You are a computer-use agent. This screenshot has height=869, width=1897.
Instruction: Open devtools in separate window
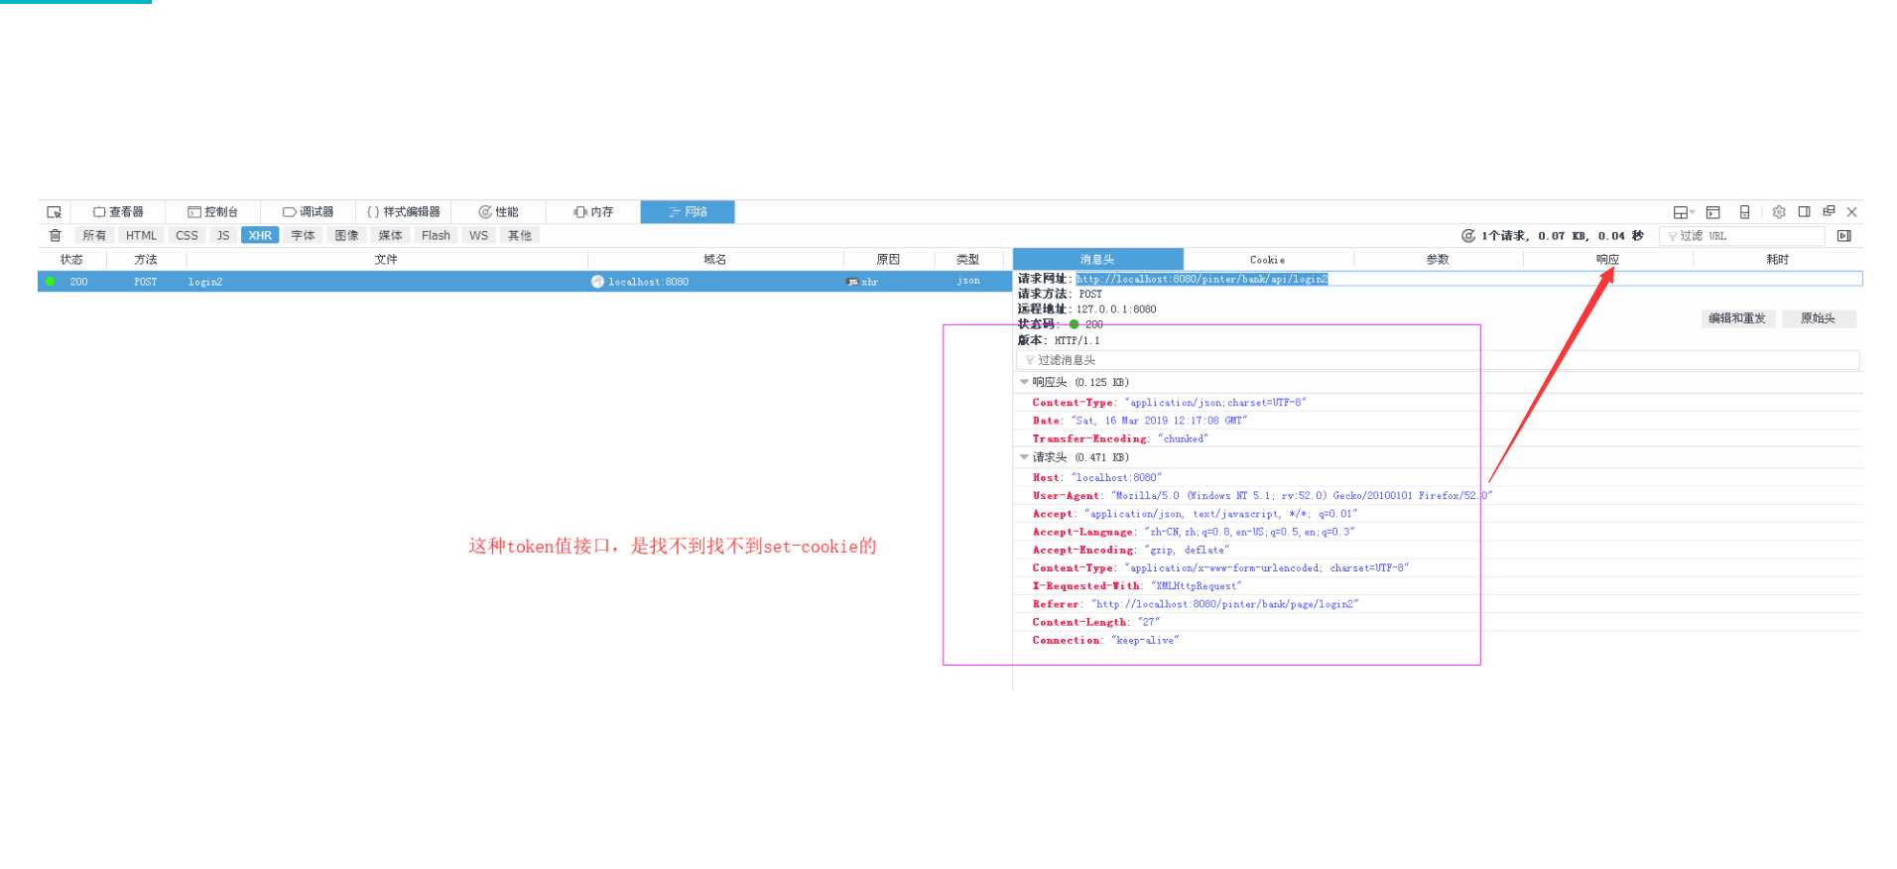point(1829,211)
